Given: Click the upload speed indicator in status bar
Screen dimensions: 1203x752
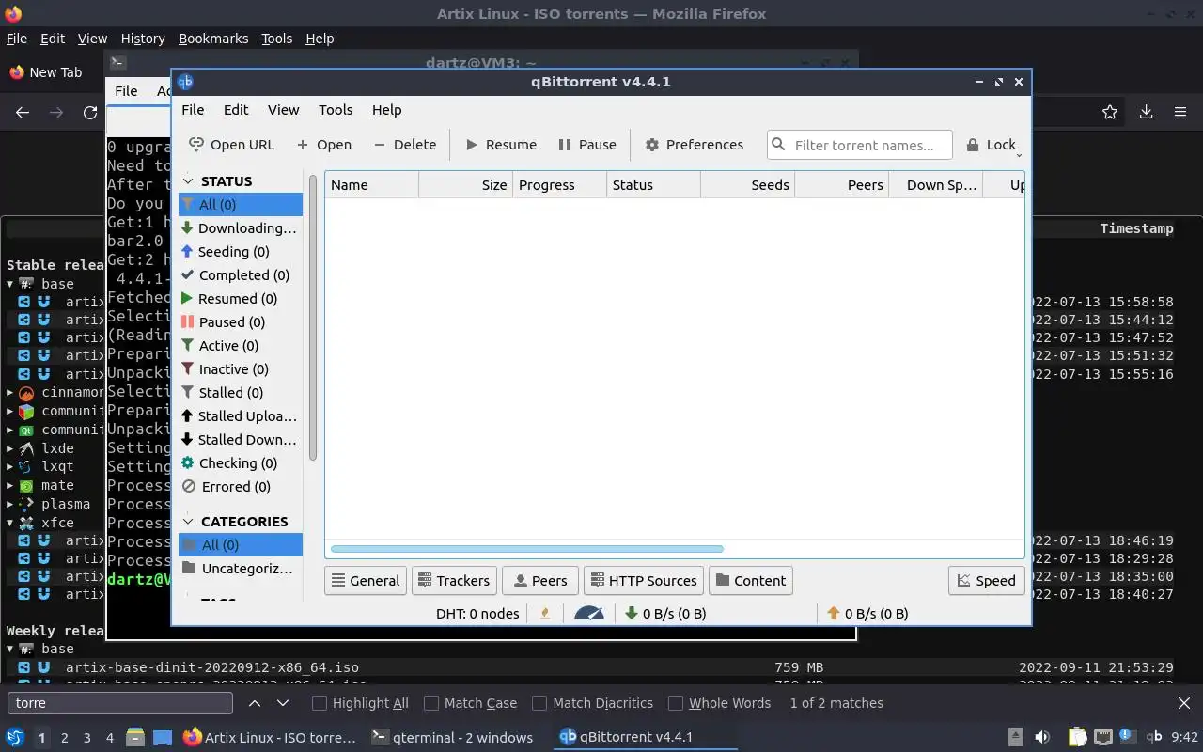Looking at the screenshot, I should pos(867,614).
